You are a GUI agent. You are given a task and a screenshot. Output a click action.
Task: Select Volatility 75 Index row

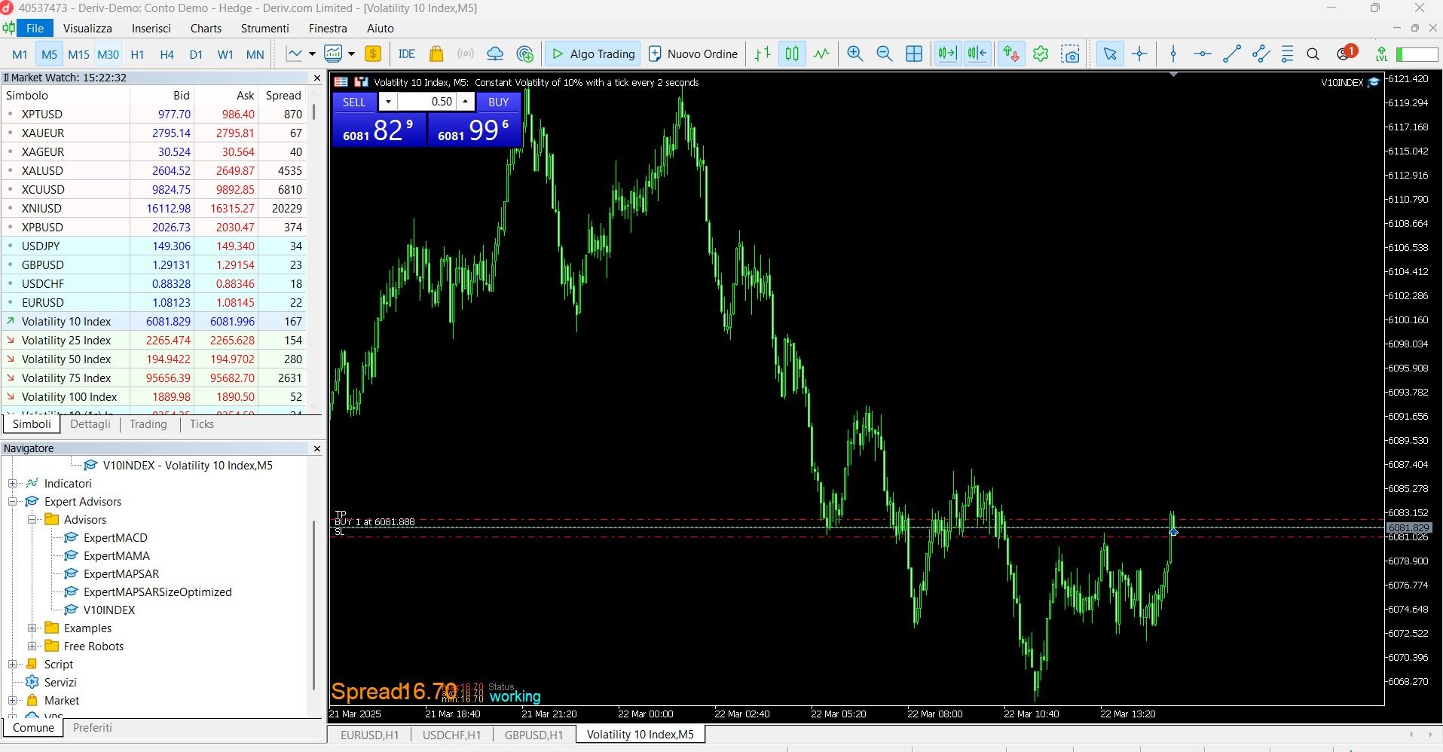[x=154, y=378]
